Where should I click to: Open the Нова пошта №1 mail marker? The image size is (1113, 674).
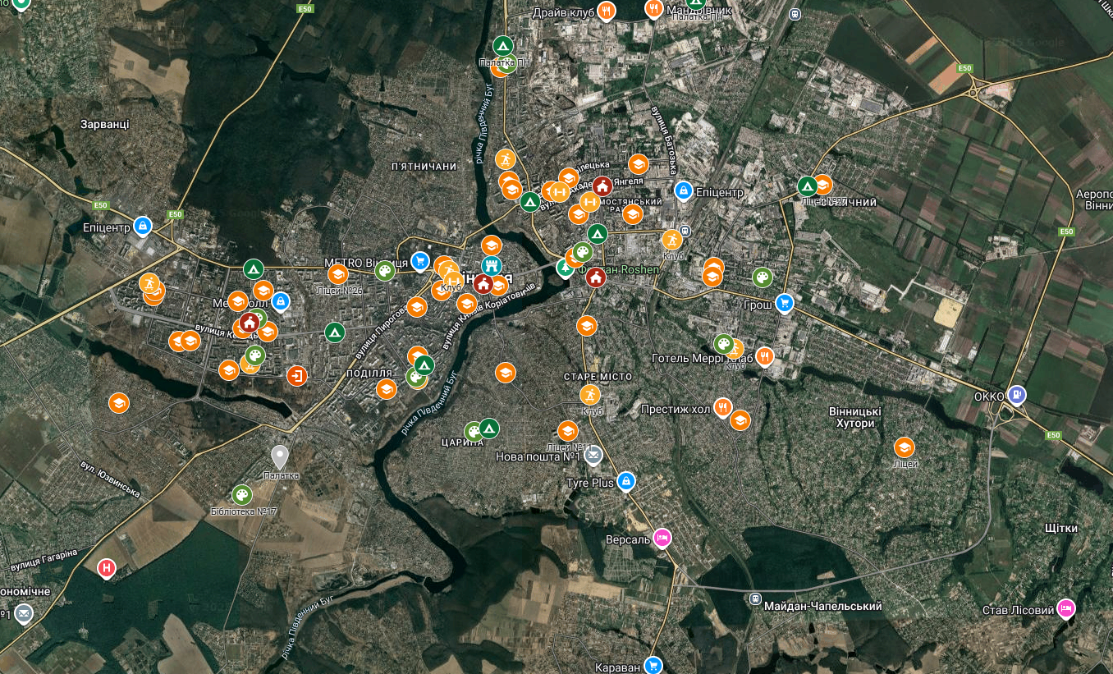[x=593, y=455]
